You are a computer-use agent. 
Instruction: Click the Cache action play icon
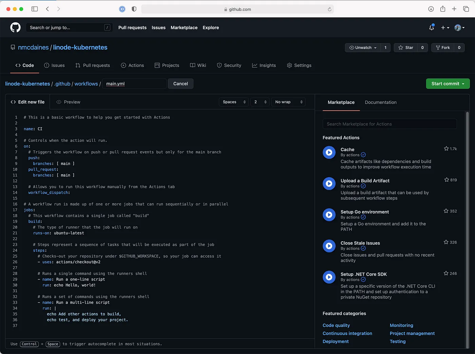[x=329, y=153]
